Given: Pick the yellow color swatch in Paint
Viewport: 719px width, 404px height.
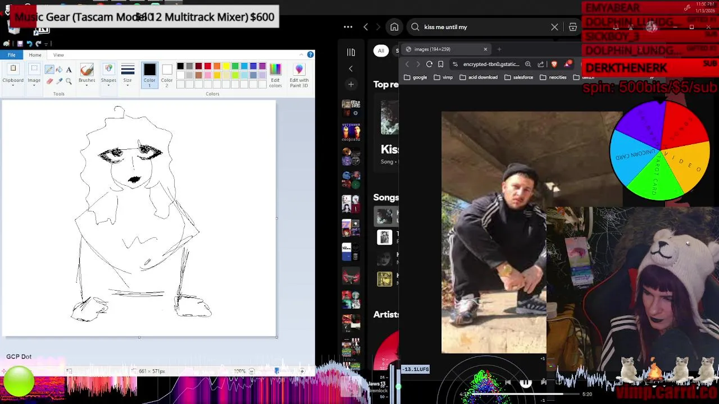Looking at the screenshot, I should click(226, 66).
